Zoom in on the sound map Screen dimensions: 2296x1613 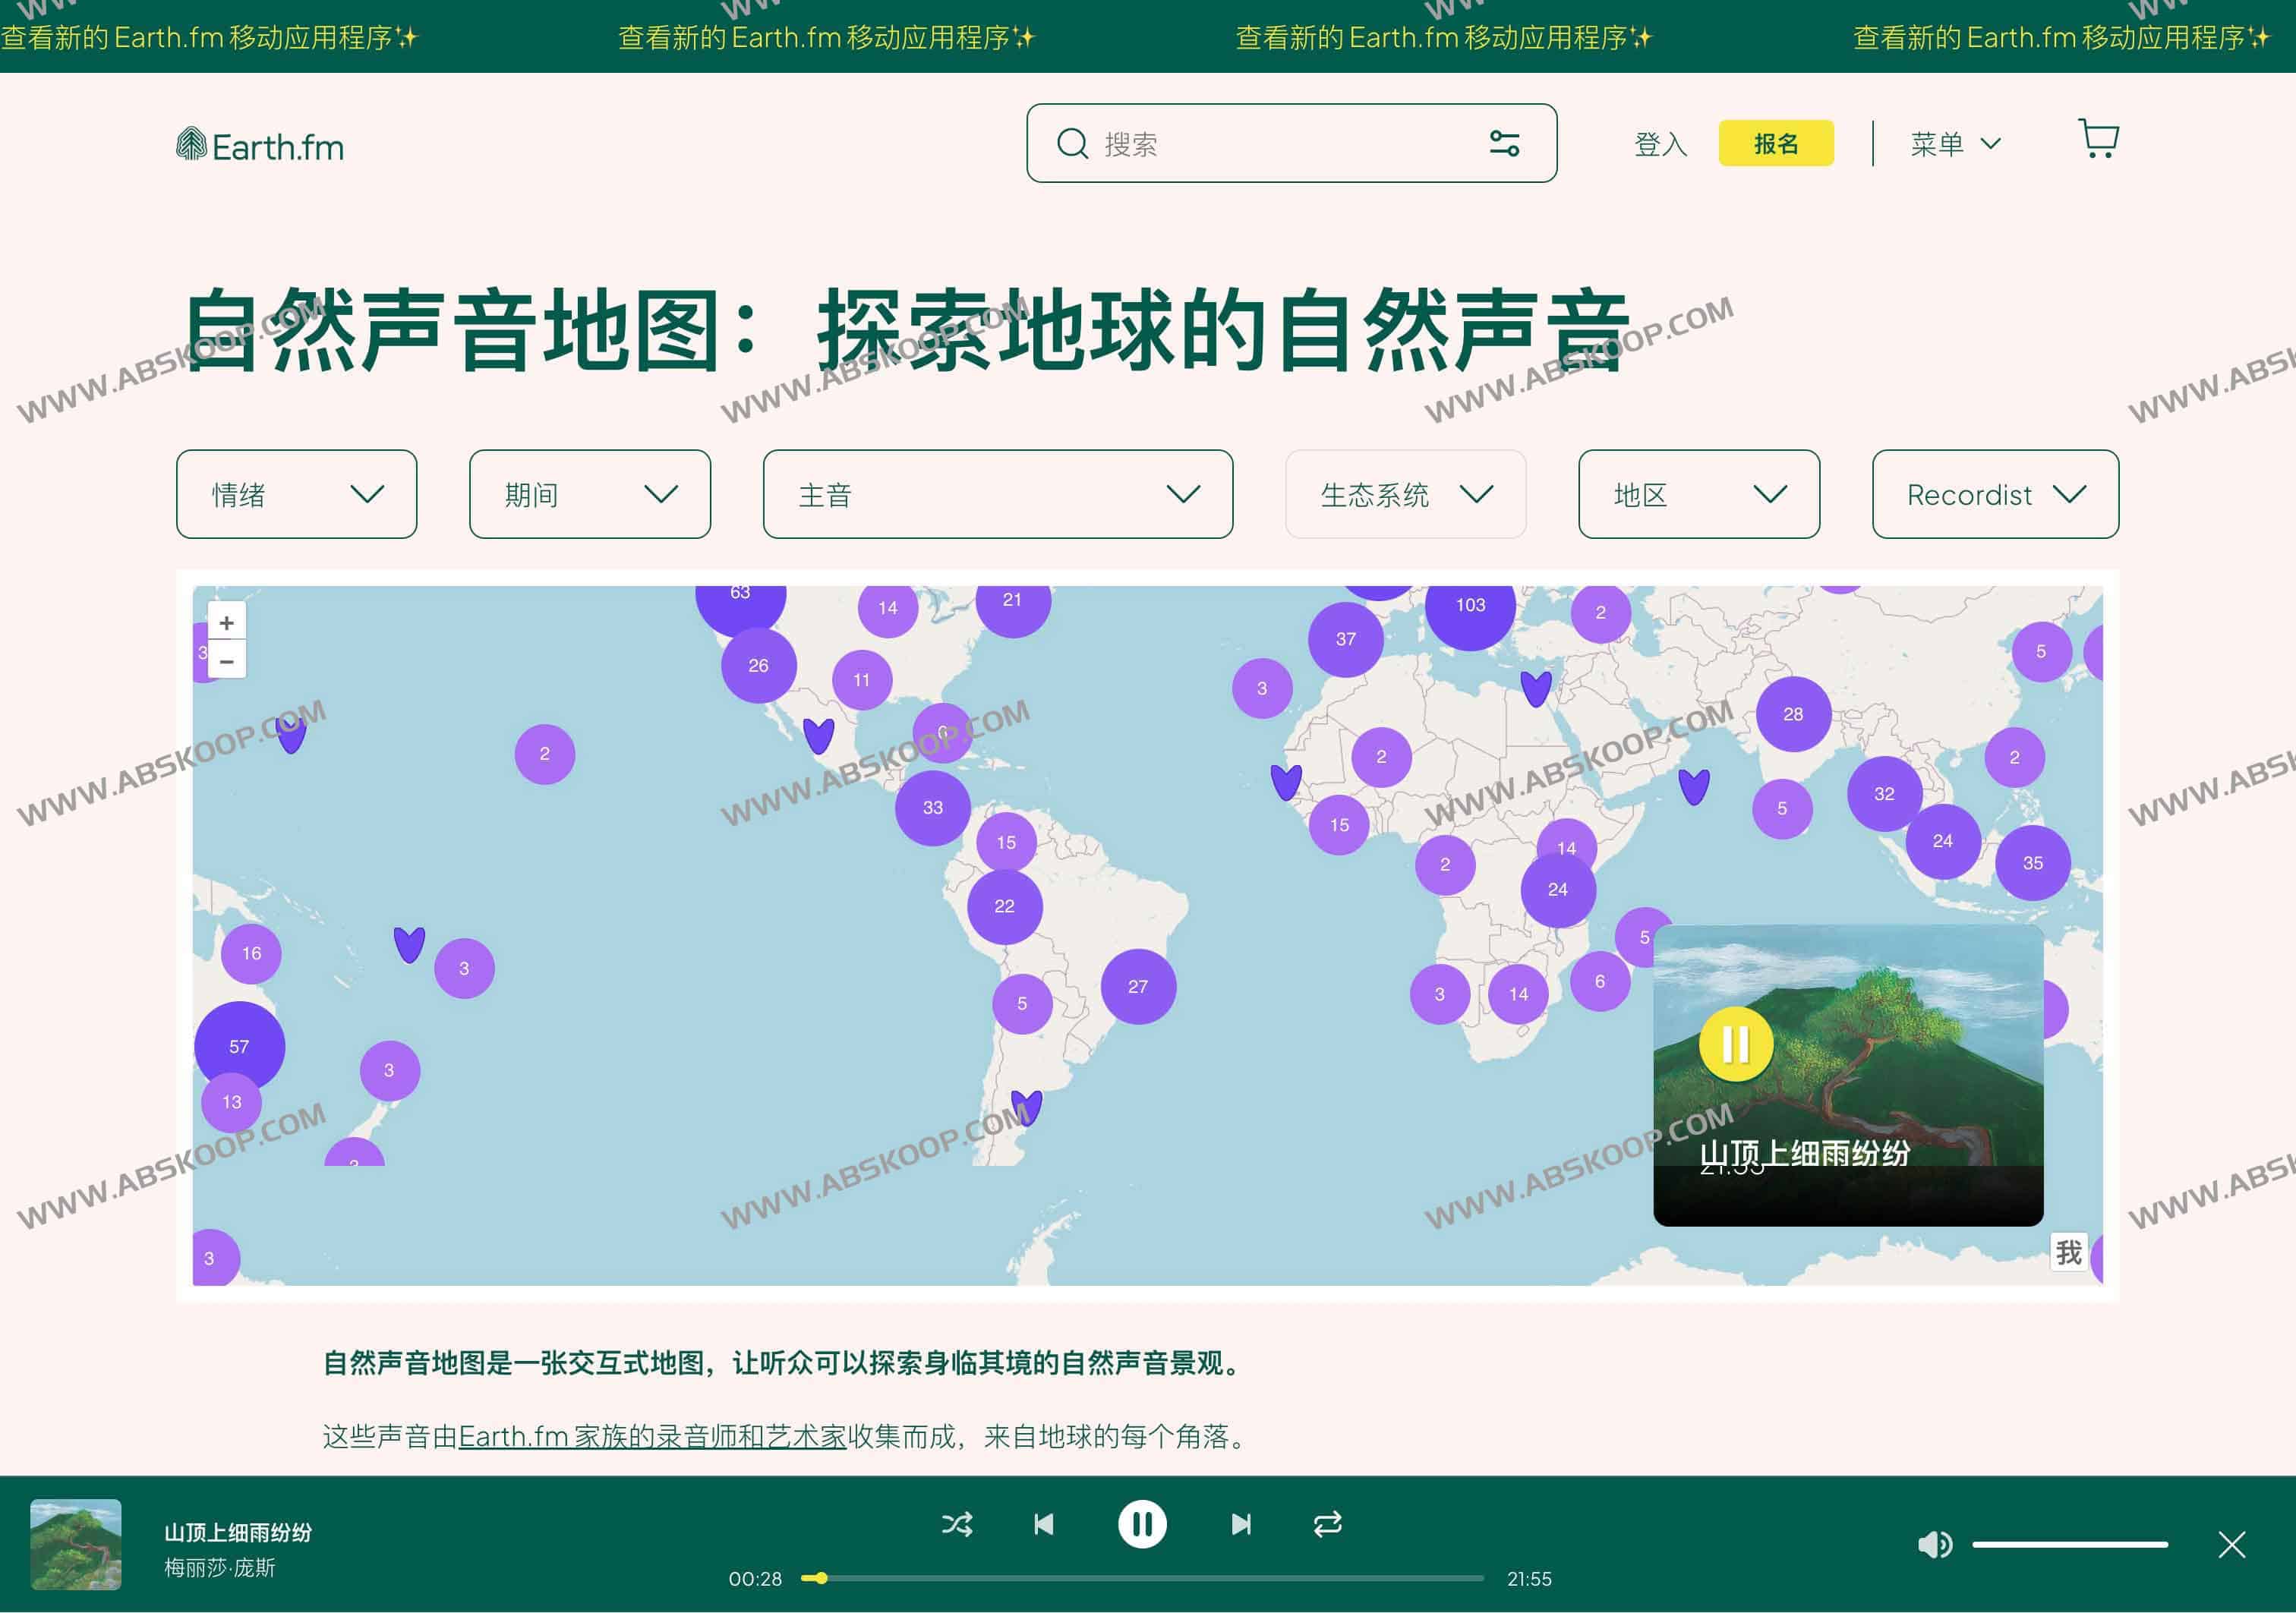pos(226,622)
